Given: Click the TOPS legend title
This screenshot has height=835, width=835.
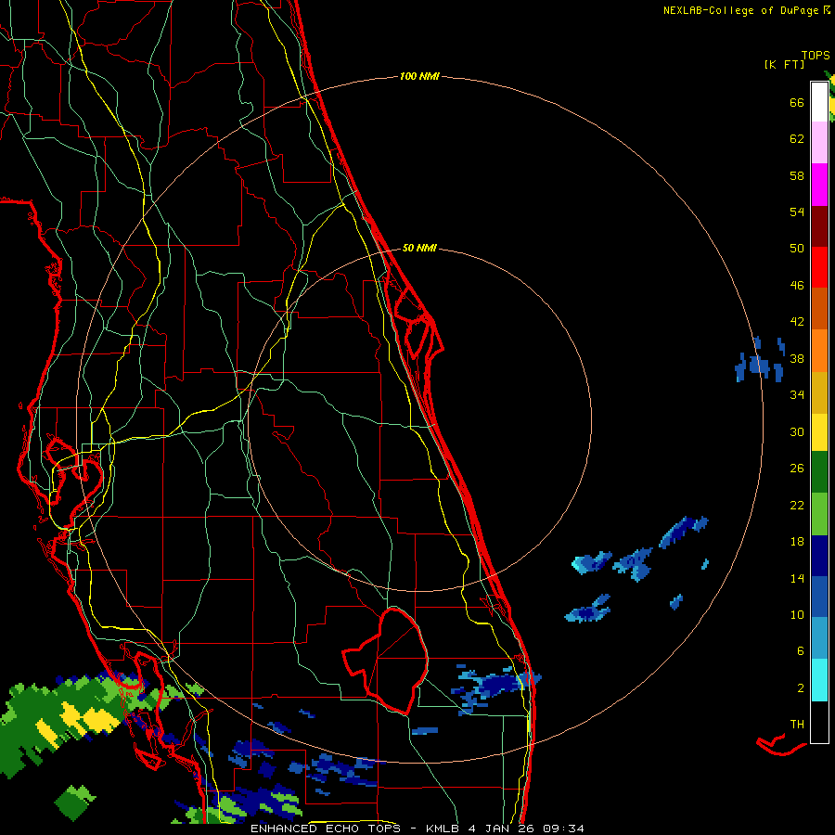Looking at the screenshot, I should pyautogui.click(x=816, y=55).
